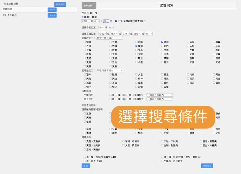Image resolution: width=241 pixels, height=174 pixels.
Task: Select the 女 gender radio button
Action: coord(93,13)
